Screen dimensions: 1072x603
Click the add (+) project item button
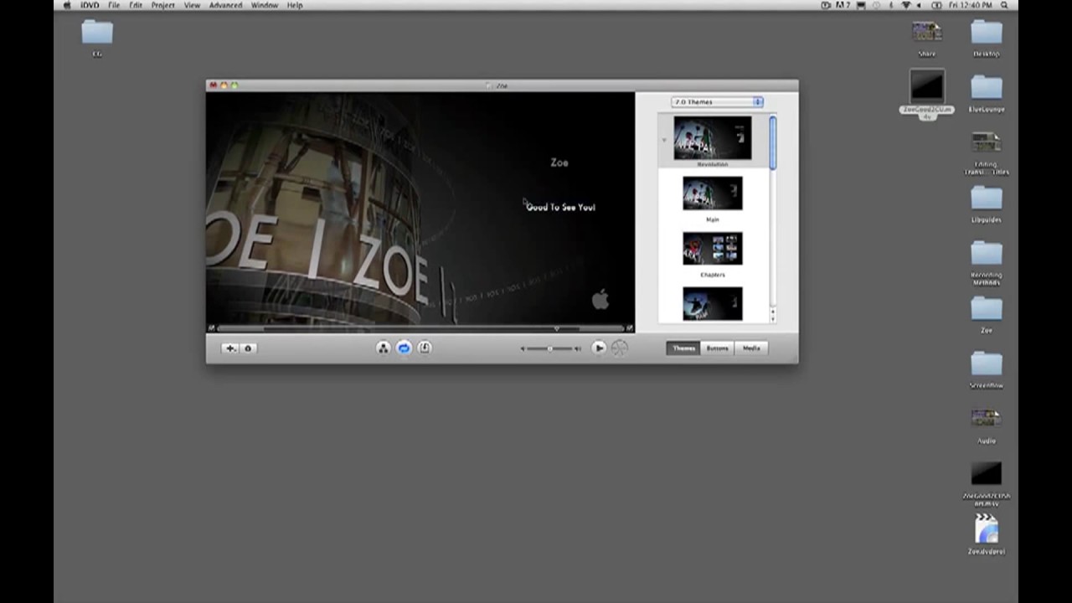pyautogui.click(x=230, y=348)
